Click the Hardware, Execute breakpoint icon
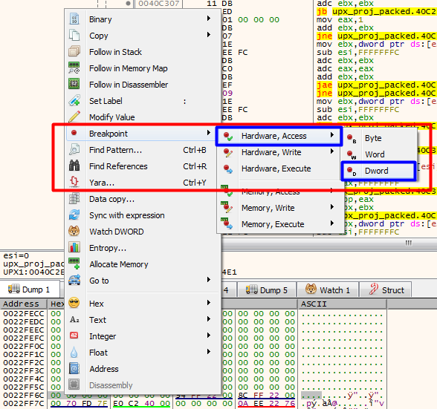 click(x=227, y=168)
